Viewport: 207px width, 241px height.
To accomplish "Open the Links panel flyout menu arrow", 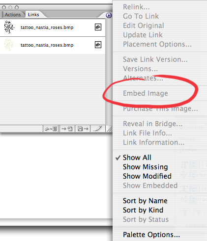I will pyautogui.click(x=109, y=15).
